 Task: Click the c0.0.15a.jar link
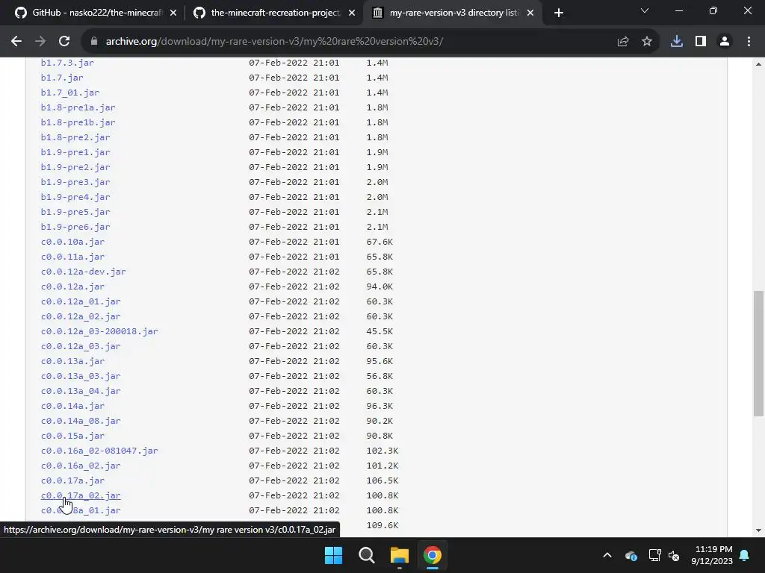pyautogui.click(x=72, y=436)
